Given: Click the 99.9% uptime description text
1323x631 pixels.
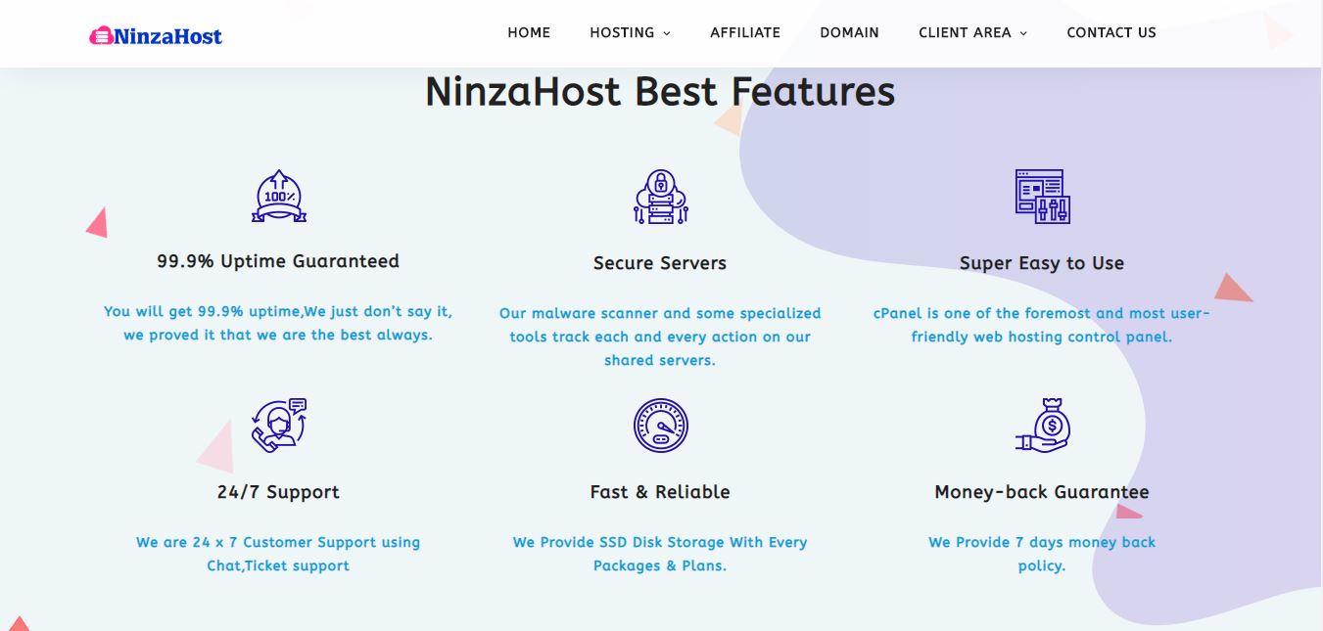Looking at the screenshot, I should coord(278,323).
